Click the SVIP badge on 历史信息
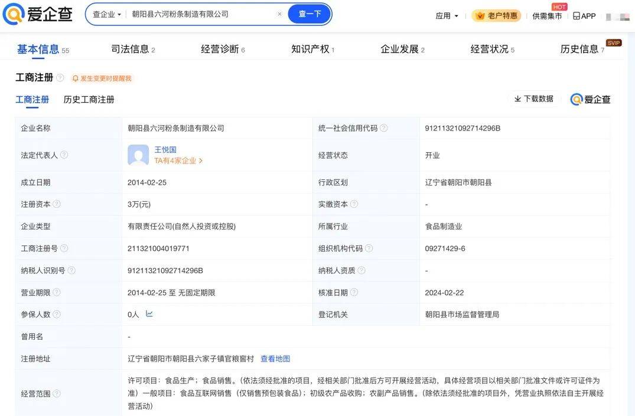This screenshot has width=635, height=416. pos(613,42)
